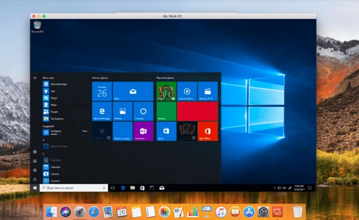Open the Recycle Bin desktop icon

coord(37,27)
